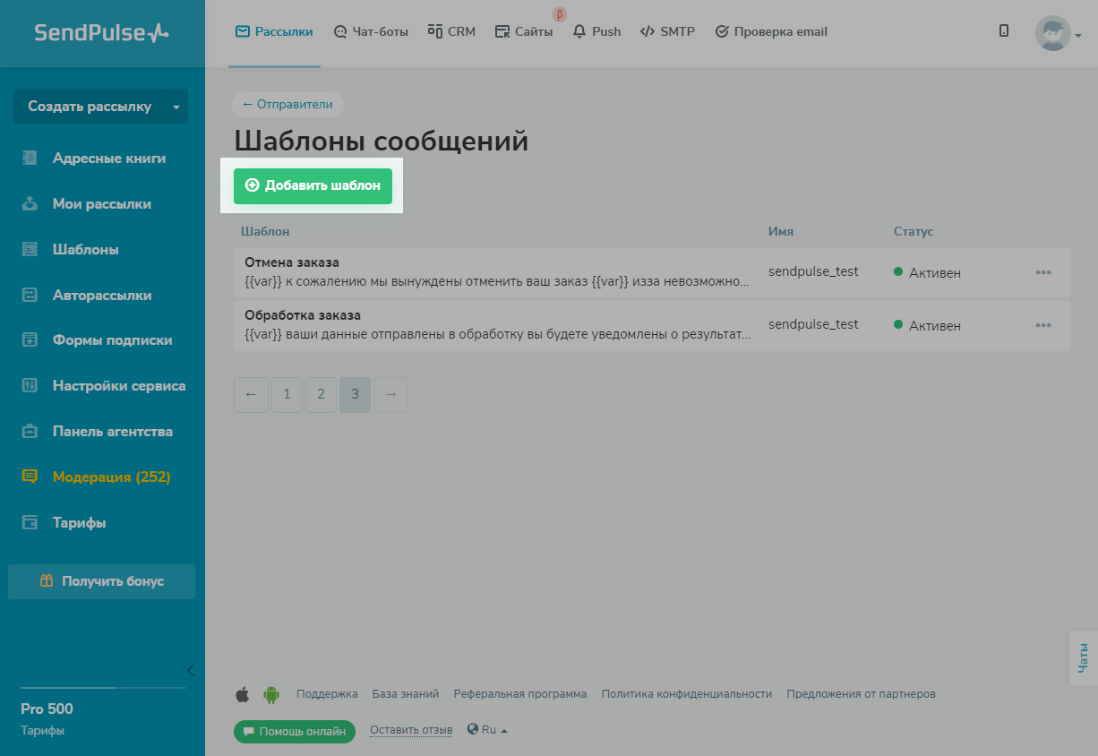
Task: Open Мои рассылки in sidebar
Action: [x=102, y=204]
